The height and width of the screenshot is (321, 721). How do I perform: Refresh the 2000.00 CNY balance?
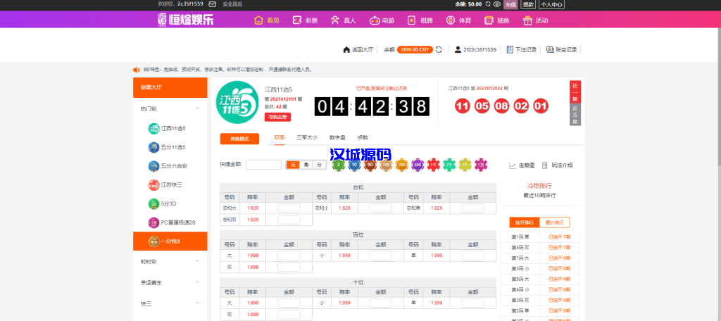(439, 50)
